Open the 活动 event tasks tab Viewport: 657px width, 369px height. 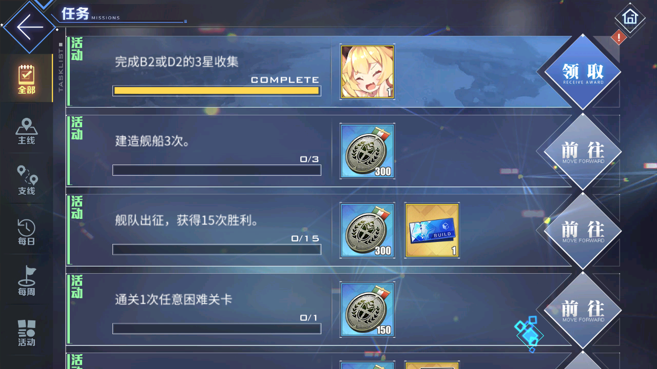coord(26,333)
